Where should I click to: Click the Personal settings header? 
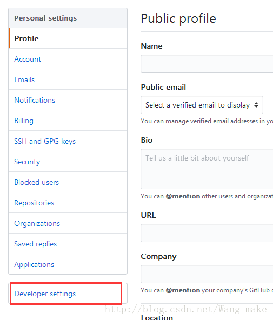tap(68, 18)
